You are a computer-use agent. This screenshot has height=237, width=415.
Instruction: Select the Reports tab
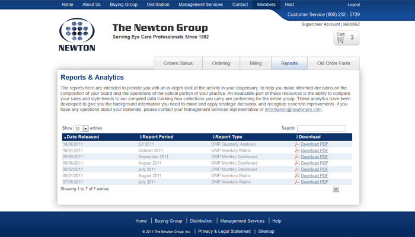point(289,63)
